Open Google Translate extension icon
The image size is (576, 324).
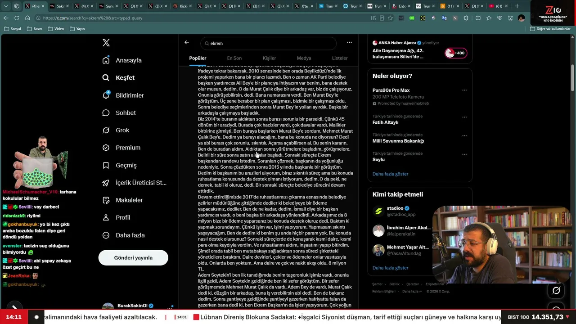point(445,18)
